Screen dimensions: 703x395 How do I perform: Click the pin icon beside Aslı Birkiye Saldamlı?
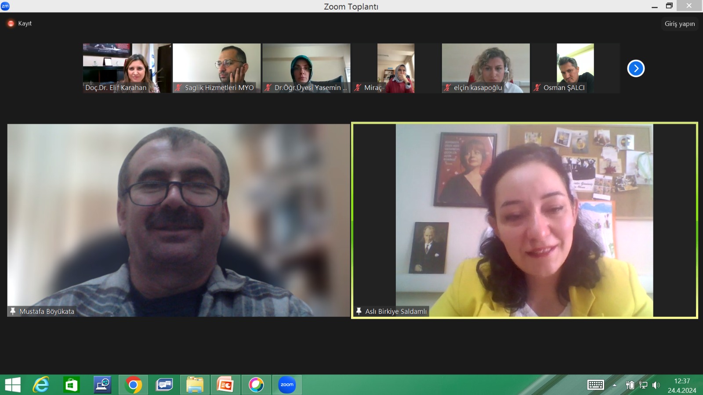[x=359, y=312]
